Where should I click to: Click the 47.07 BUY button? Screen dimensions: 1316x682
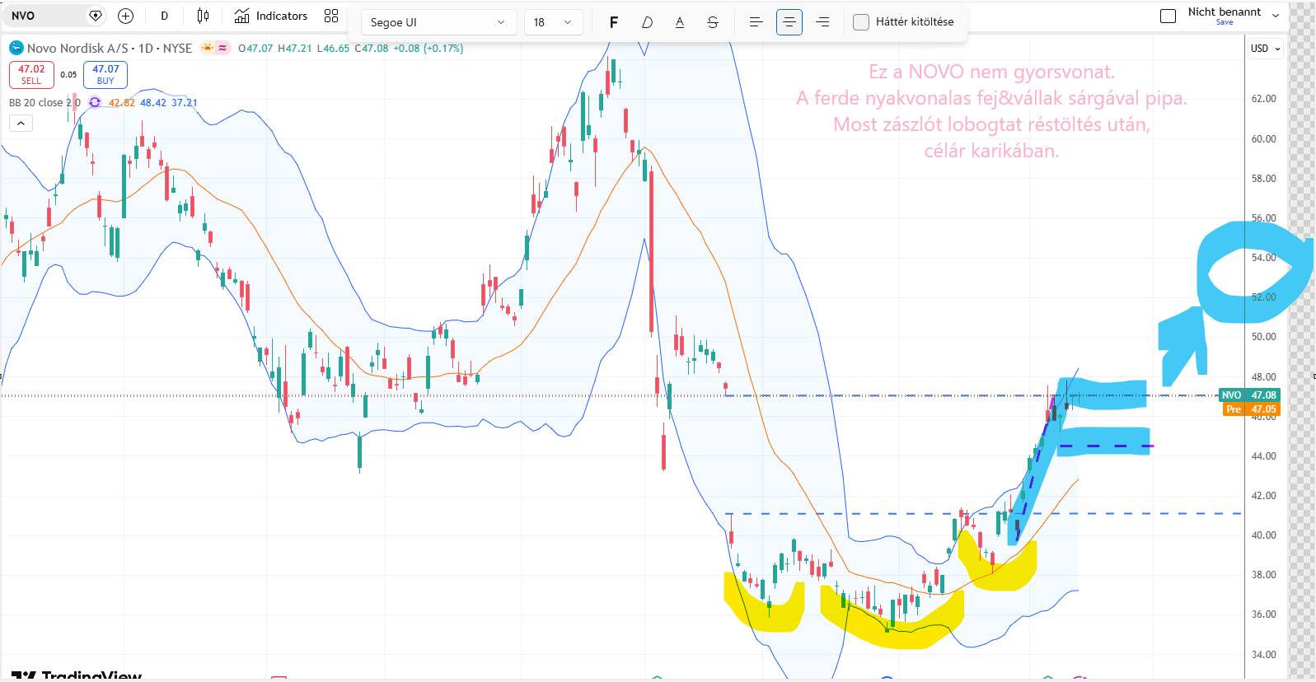[x=105, y=75]
